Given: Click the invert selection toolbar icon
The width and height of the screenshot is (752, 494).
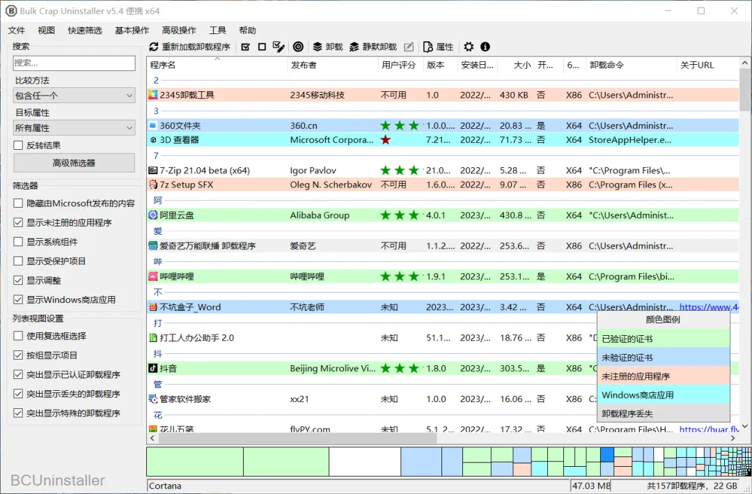Looking at the screenshot, I should click(x=278, y=47).
